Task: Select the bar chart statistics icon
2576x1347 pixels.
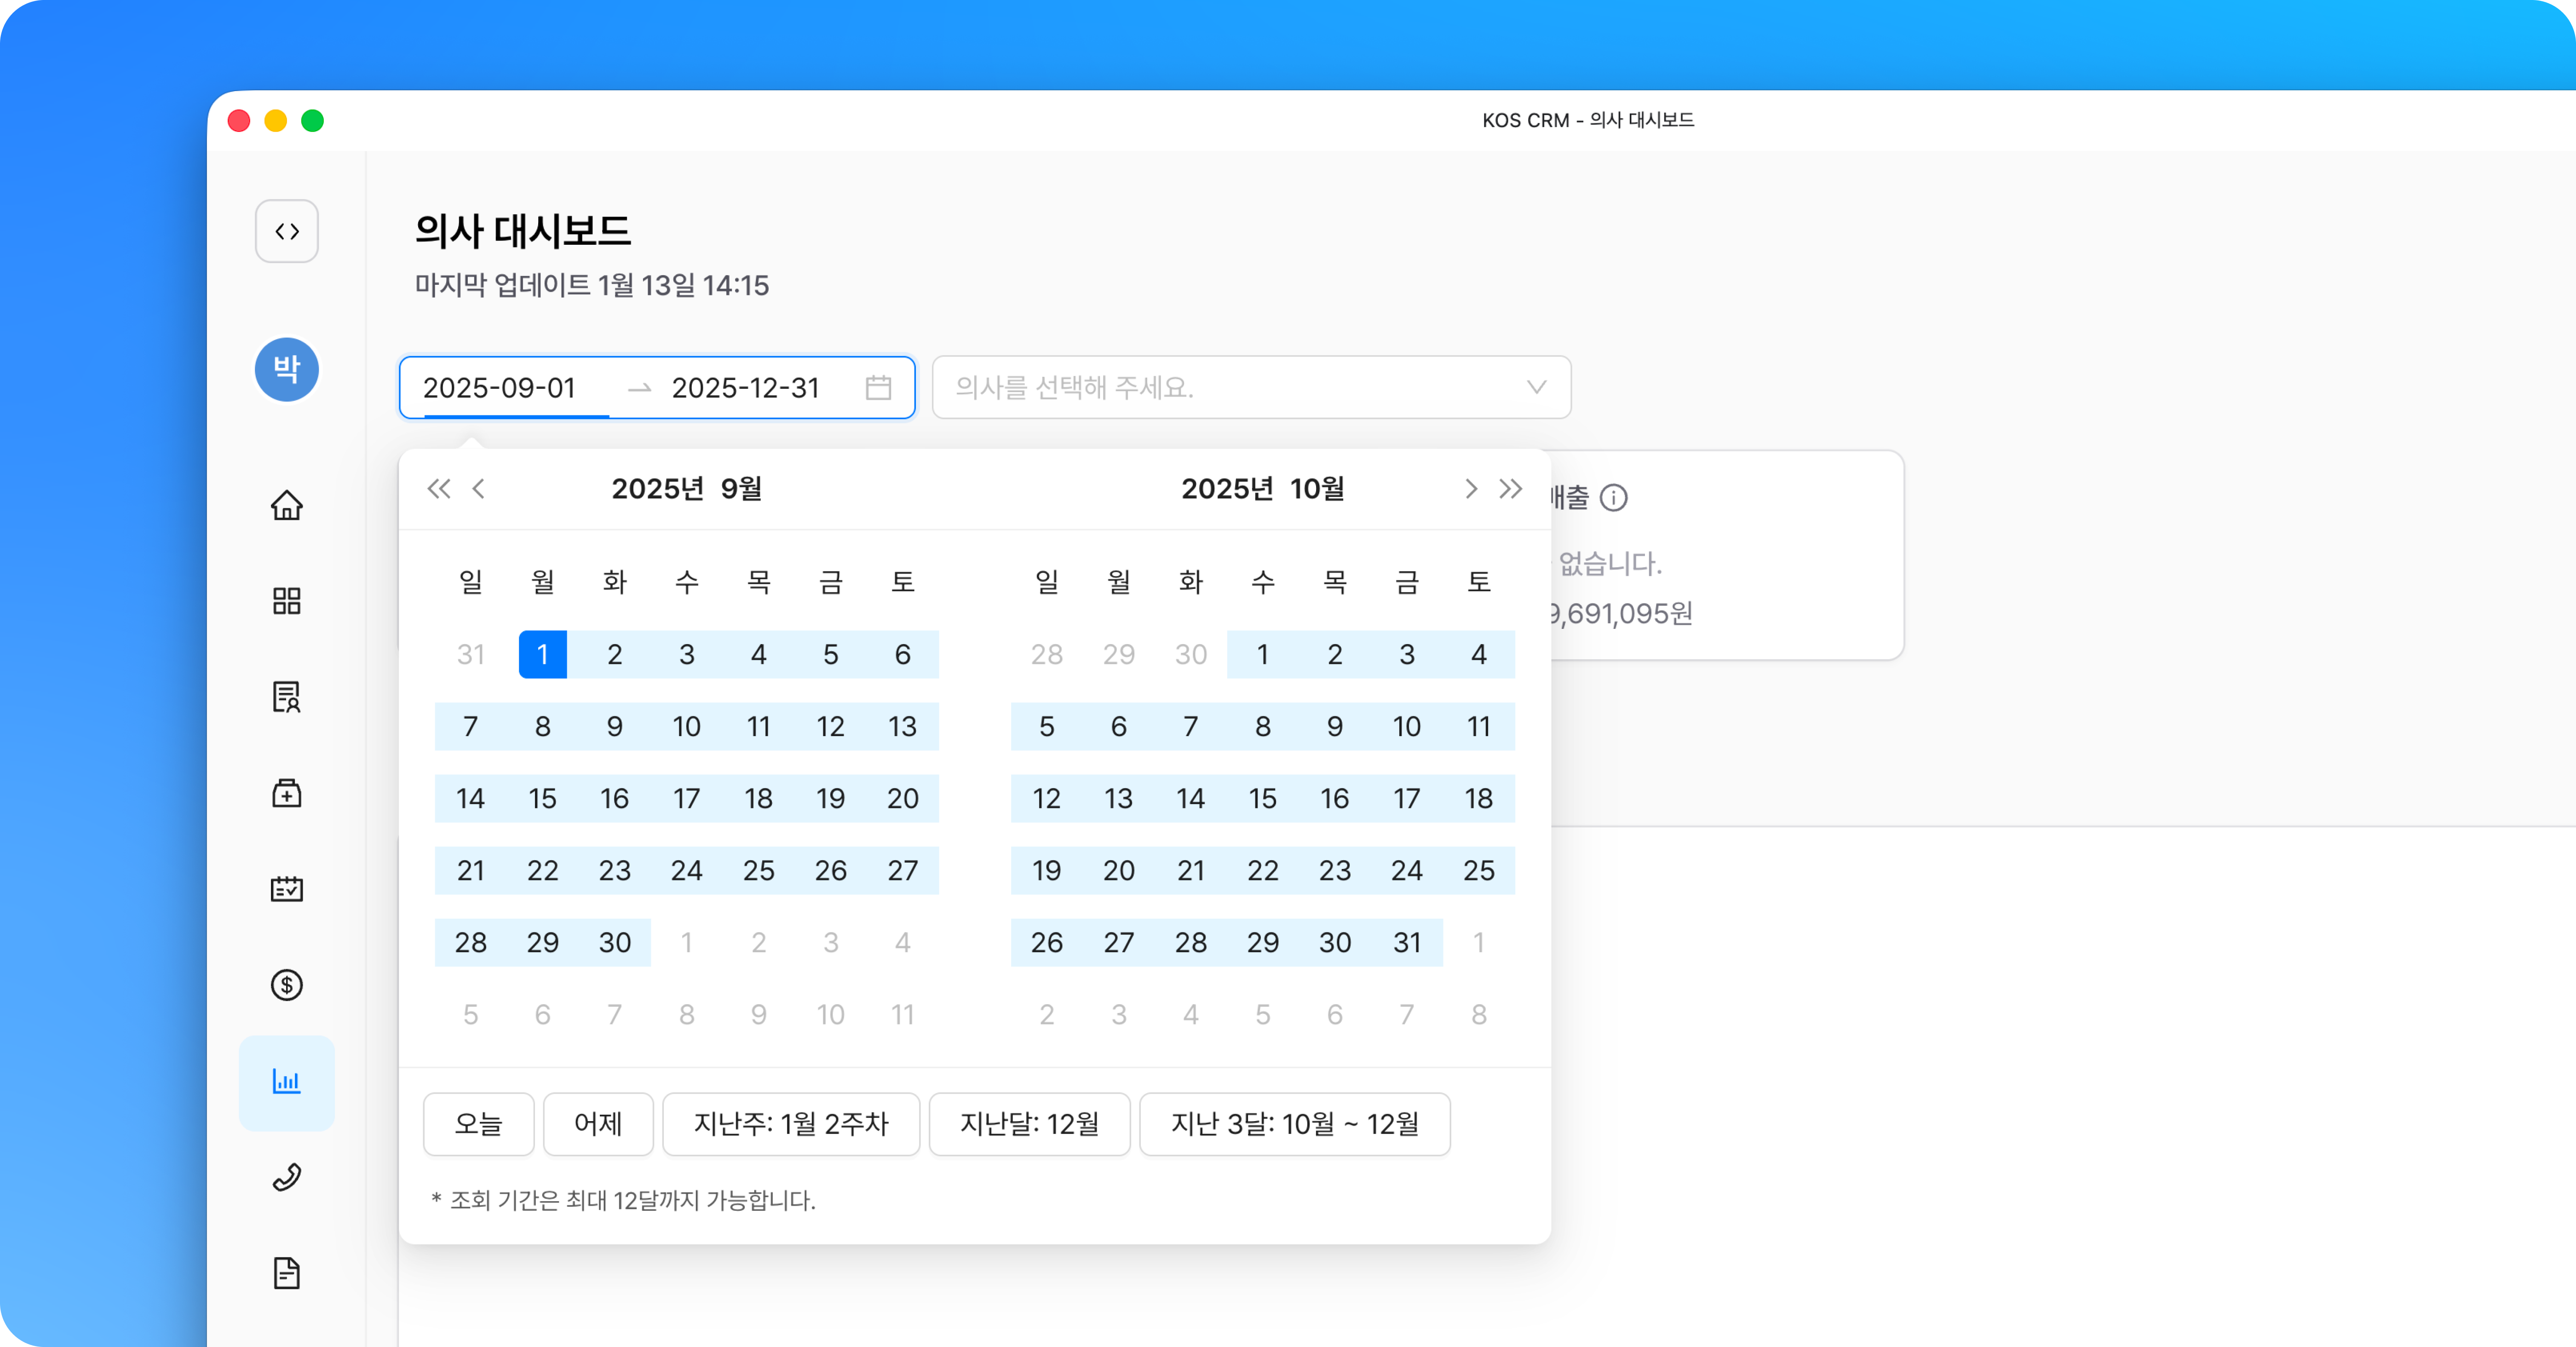Action: coord(286,1082)
